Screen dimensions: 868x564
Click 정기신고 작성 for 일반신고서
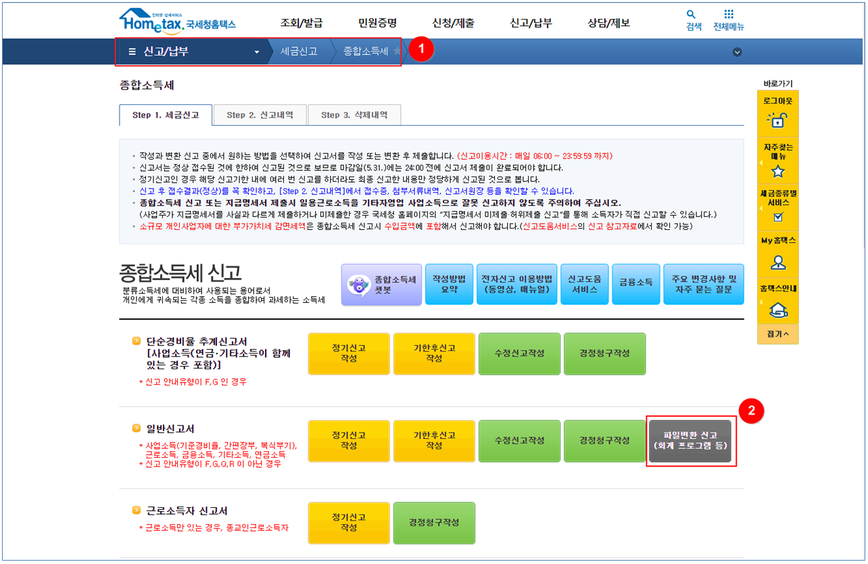(349, 441)
